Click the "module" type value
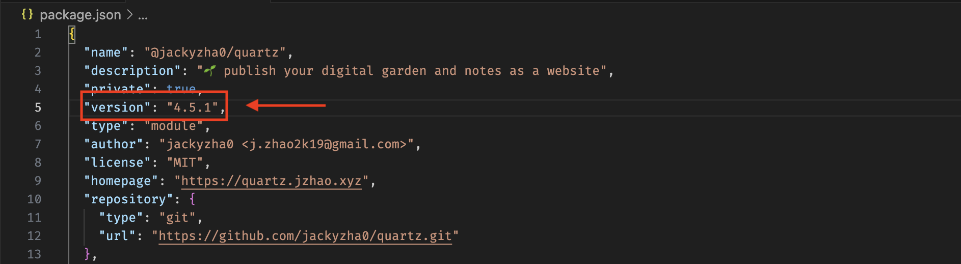Image resolution: width=961 pixels, height=264 pixels. (x=173, y=126)
